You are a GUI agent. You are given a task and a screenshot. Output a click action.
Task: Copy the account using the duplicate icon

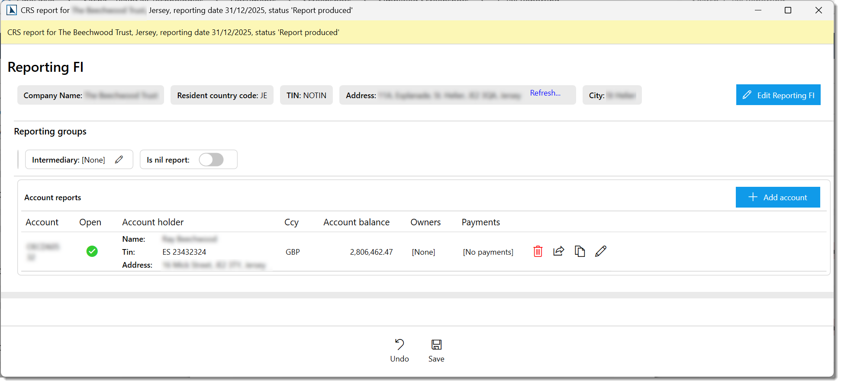pos(580,251)
